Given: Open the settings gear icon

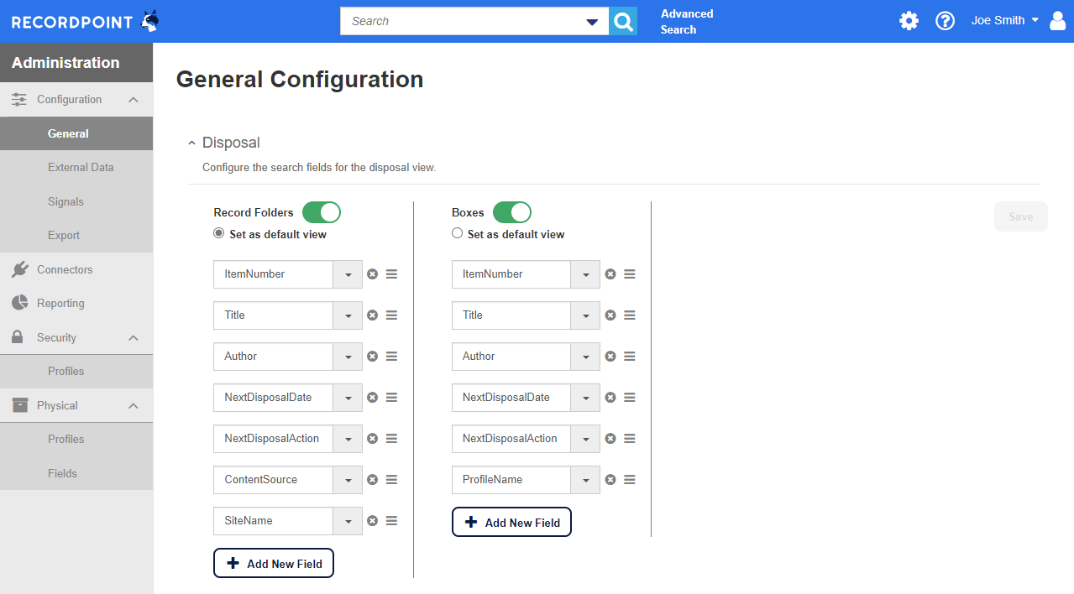Looking at the screenshot, I should click(909, 21).
